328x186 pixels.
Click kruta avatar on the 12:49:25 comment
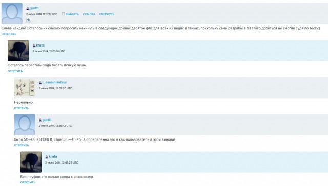click(31, 162)
